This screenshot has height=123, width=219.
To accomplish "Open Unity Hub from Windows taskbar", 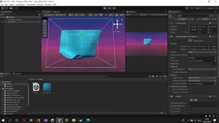I will pyautogui.click(x=52, y=120).
